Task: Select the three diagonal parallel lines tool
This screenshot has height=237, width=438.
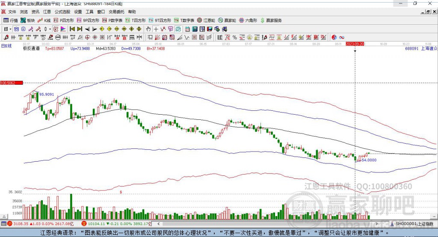Action: click(209, 37)
